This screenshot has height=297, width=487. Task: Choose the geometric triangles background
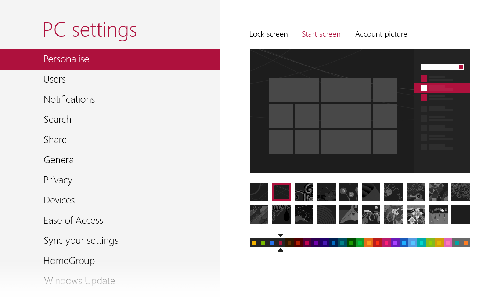[438, 192]
